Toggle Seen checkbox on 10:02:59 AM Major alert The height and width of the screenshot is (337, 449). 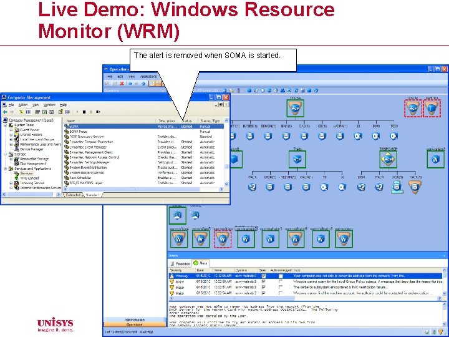(263, 281)
